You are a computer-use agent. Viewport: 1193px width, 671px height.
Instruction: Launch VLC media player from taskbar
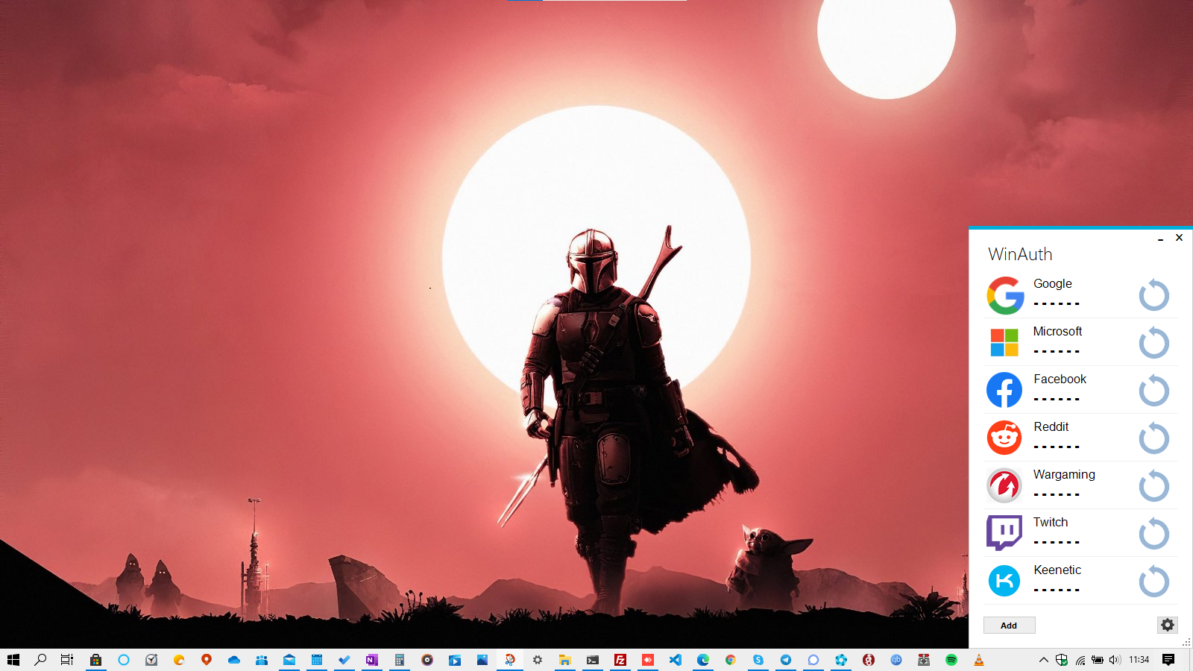pyautogui.click(x=979, y=660)
